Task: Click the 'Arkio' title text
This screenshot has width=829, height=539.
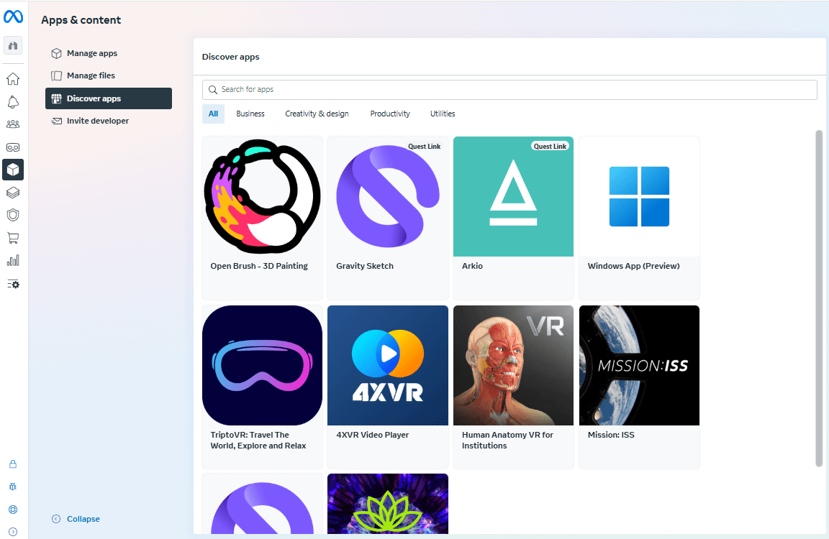Action: point(472,266)
